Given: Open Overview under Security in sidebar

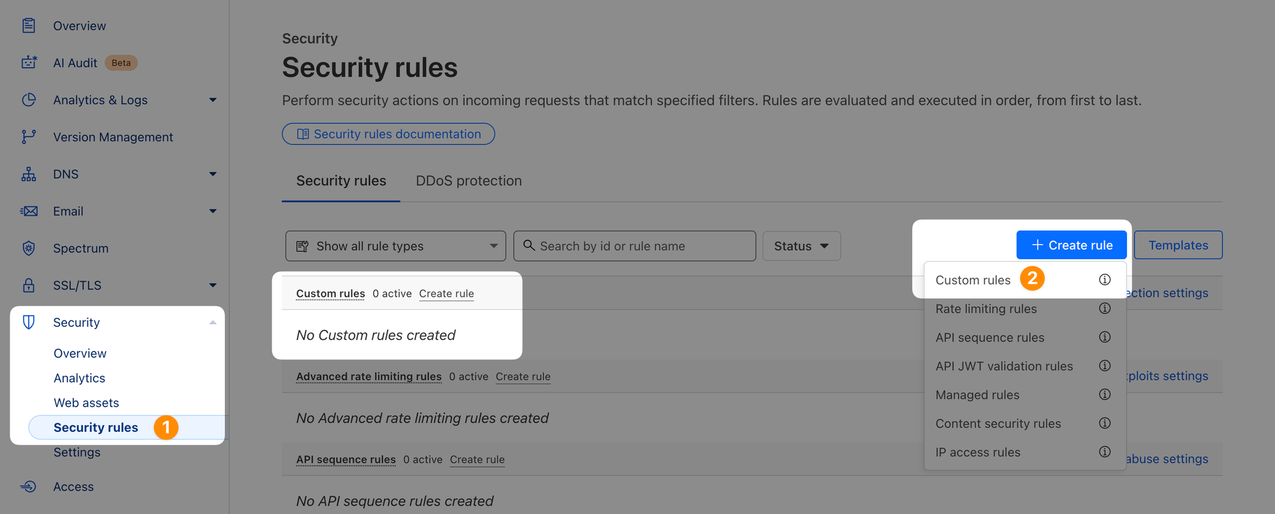Looking at the screenshot, I should coord(80,353).
